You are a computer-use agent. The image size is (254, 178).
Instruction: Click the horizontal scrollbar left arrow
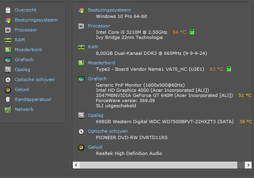click(76, 164)
